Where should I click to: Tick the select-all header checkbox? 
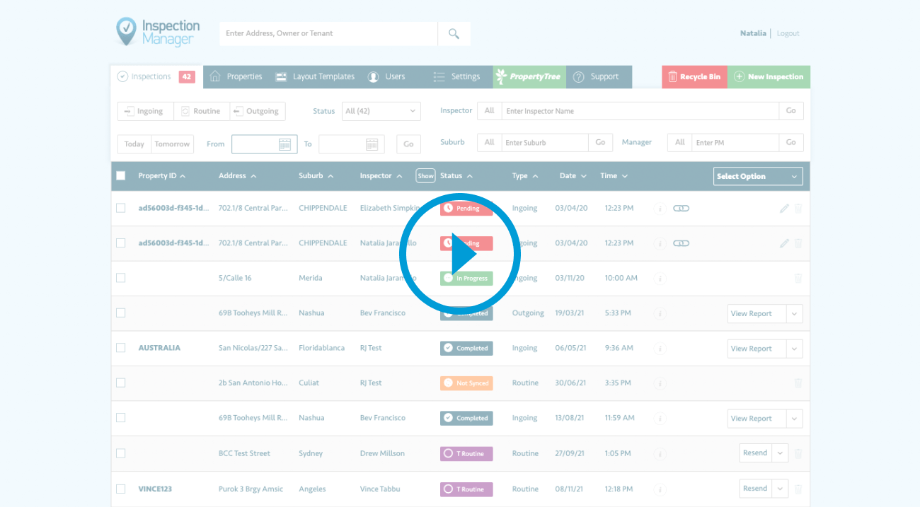click(x=121, y=176)
